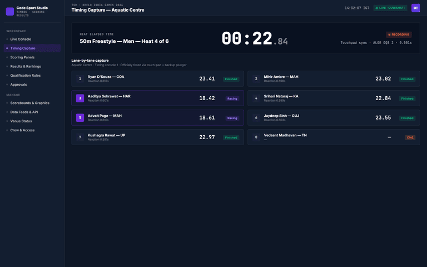The image size is (427, 267).
Task: Select Timing Capture in sidebar
Action: tap(32, 48)
